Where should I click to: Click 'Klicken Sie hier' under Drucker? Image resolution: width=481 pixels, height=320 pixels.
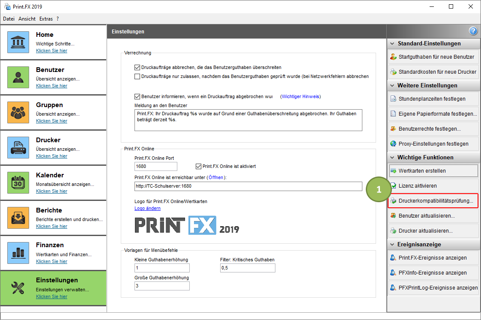coord(51,156)
